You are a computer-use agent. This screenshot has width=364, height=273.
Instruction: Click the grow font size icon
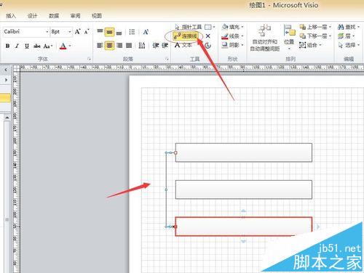tap(77, 32)
